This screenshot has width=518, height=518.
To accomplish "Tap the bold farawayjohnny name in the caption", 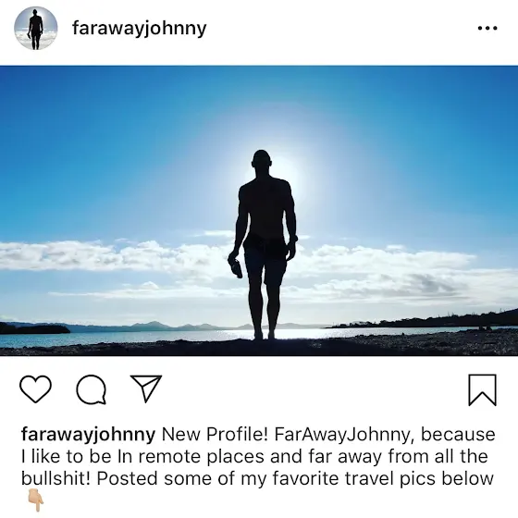I will [88, 435].
